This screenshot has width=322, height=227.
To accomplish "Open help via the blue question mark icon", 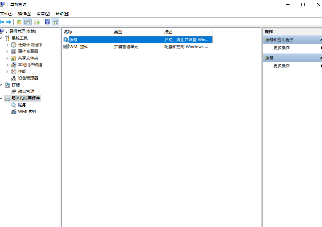I will 47,22.
